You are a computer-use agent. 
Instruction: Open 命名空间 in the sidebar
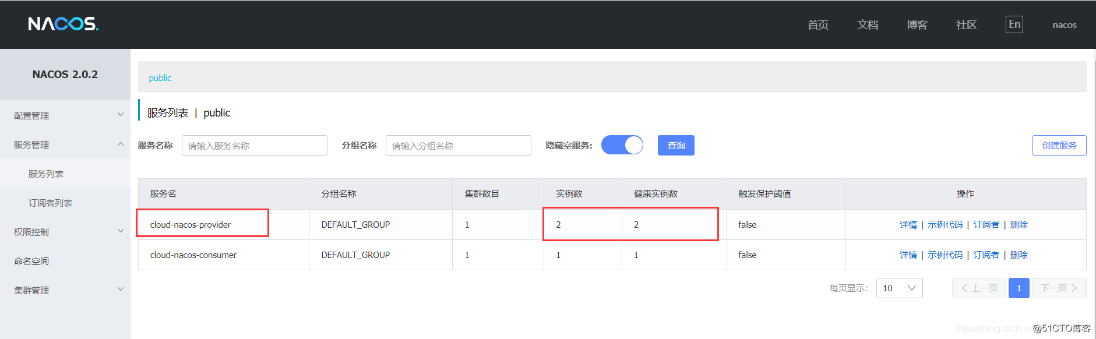coord(31,261)
